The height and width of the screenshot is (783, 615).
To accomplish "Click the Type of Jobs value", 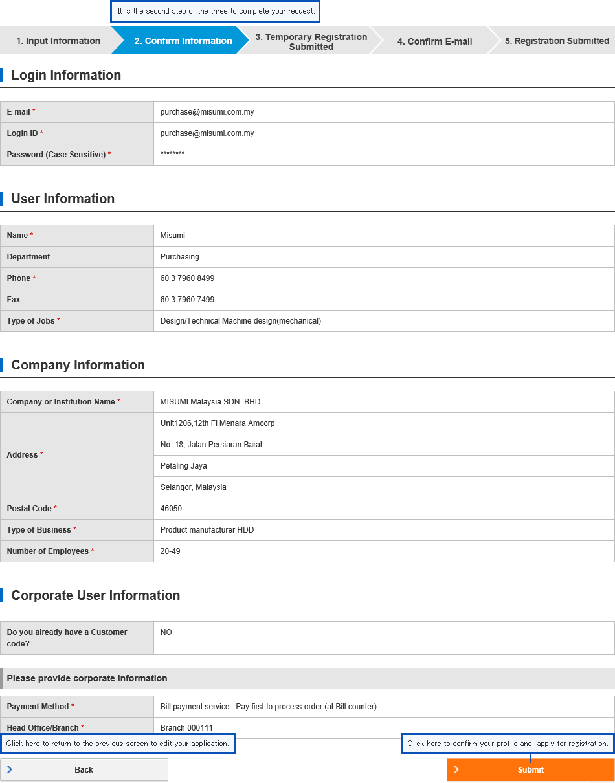I will 241,321.
